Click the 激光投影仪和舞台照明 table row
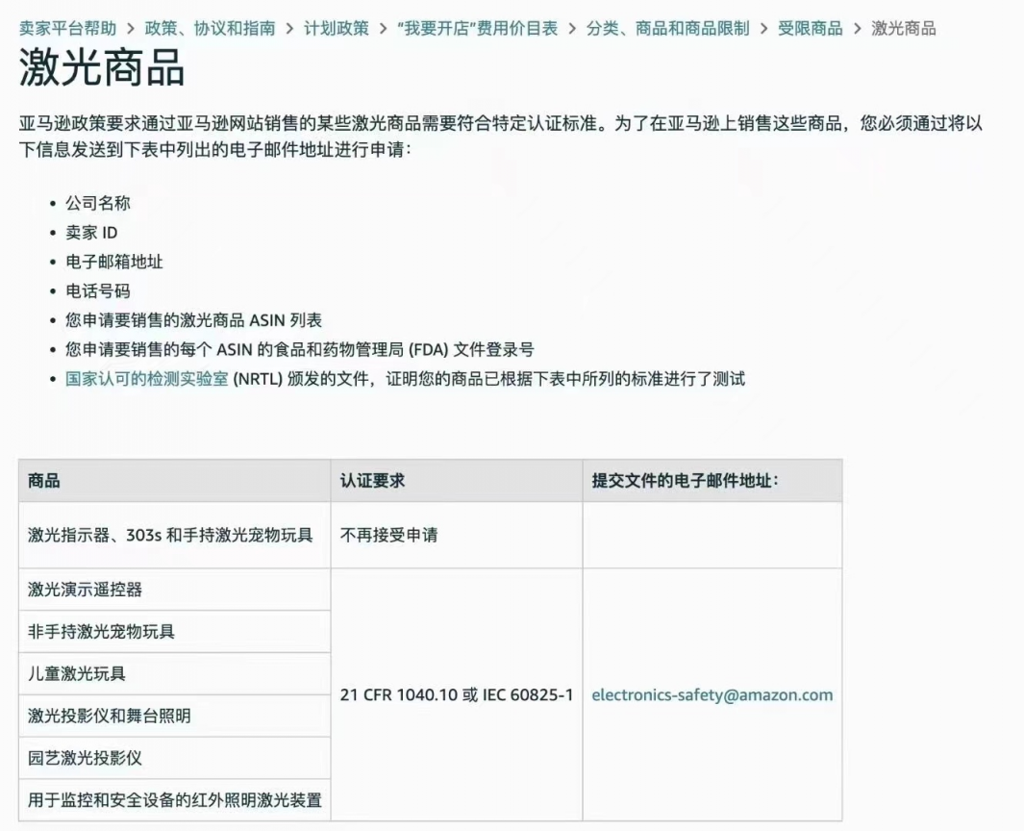Image resolution: width=1024 pixels, height=831 pixels. tap(174, 716)
